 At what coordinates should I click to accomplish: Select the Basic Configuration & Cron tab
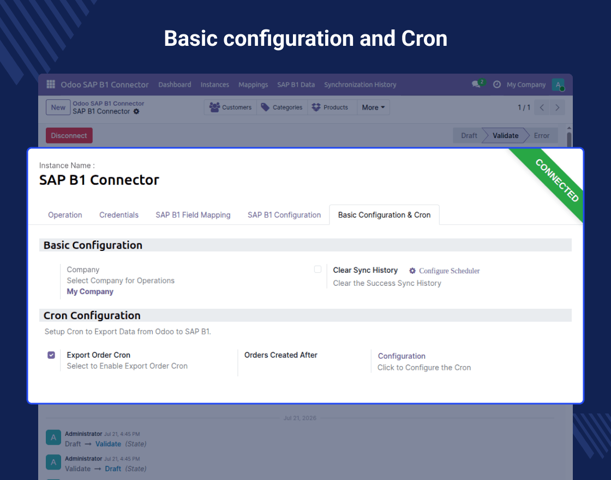click(x=384, y=215)
